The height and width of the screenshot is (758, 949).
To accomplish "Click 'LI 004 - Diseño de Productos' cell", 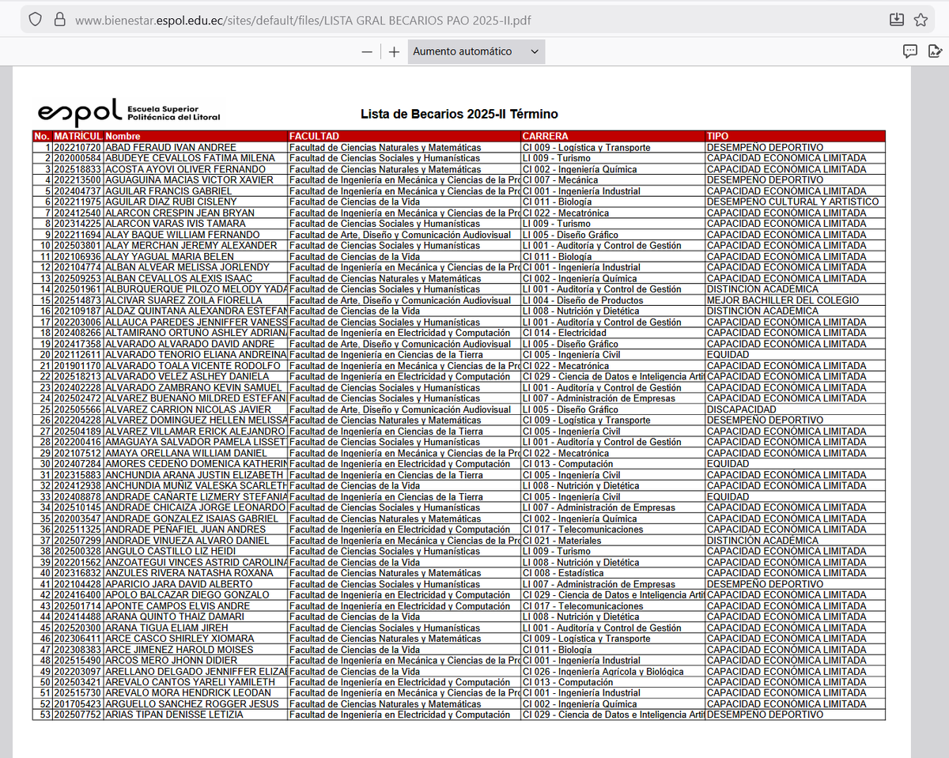I will tap(582, 300).
